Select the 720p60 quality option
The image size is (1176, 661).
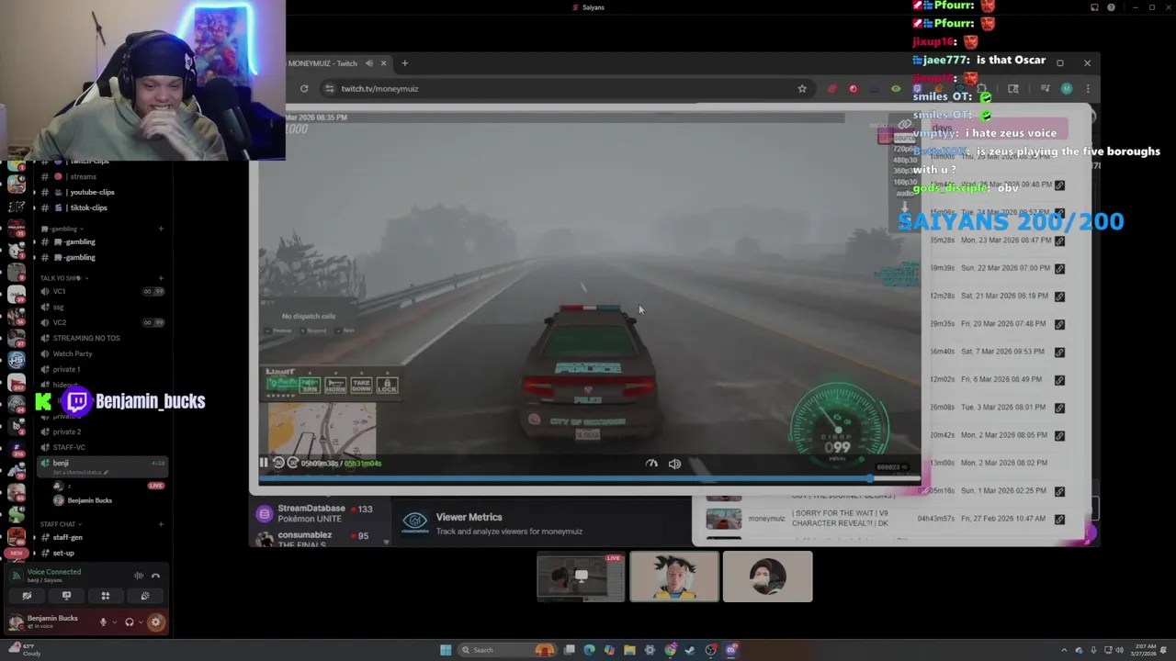point(905,148)
